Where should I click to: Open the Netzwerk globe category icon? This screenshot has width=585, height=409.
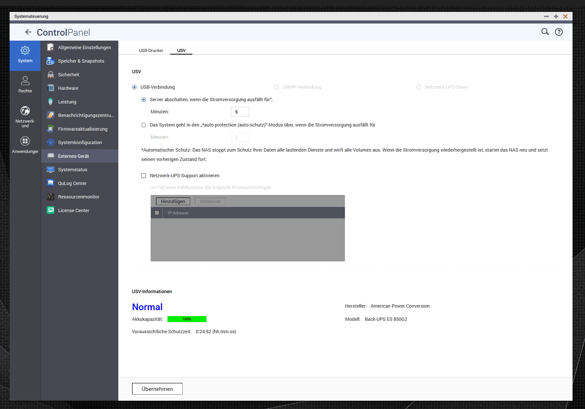[25, 111]
